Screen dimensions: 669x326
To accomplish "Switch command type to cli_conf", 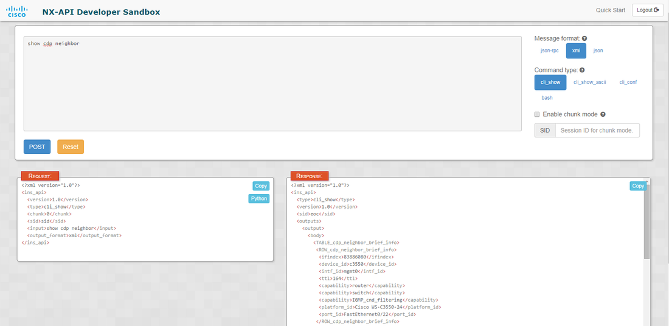I will (628, 82).
